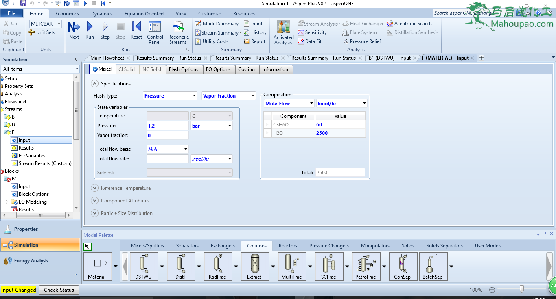Click the Total flow rate field
556x299 pixels.
pos(167,159)
